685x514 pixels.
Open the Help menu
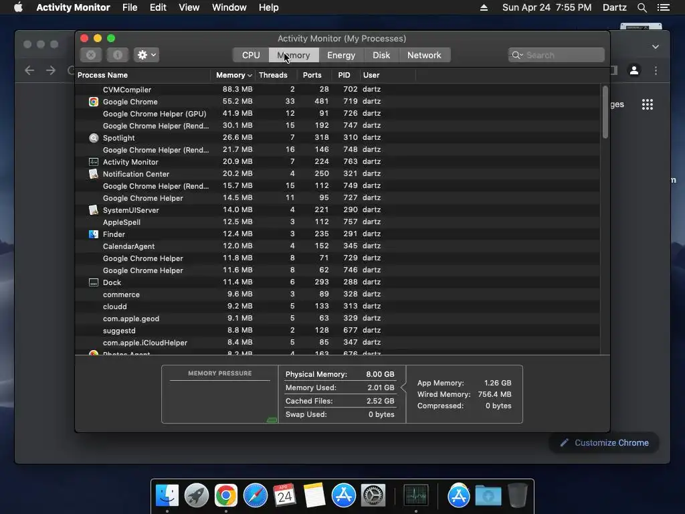(x=269, y=7)
